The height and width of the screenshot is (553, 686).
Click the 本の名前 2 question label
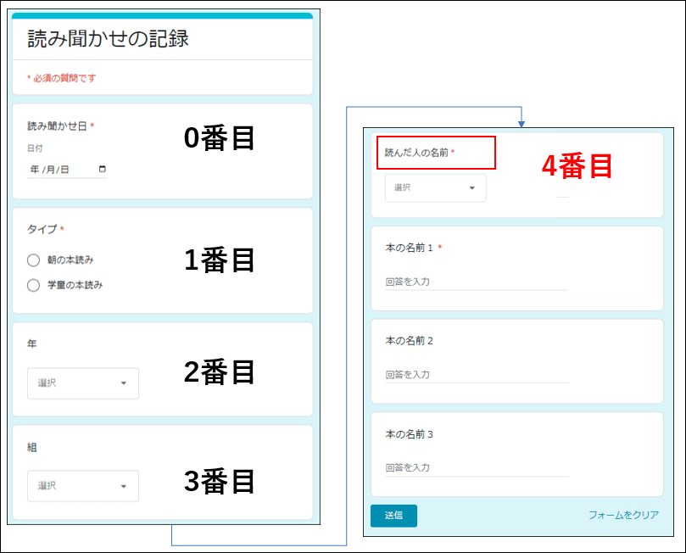(x=409, y=341)
